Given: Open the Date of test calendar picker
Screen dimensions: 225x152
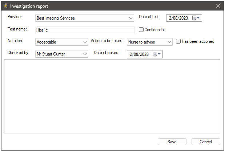Looking at the screenshot, I should (x=196, y=18).
